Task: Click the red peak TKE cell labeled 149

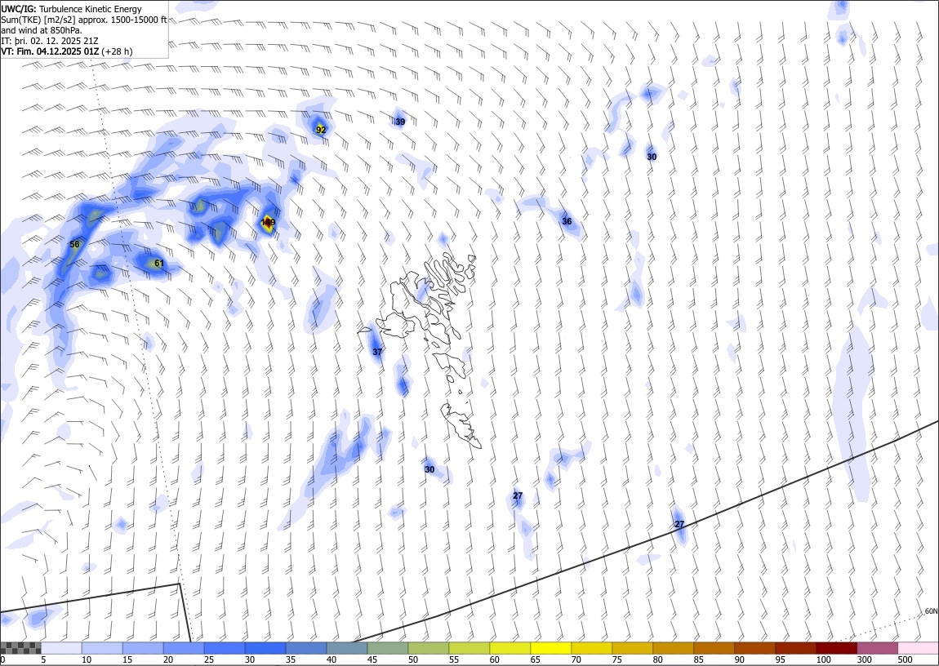Action: (x=268, y=223)
